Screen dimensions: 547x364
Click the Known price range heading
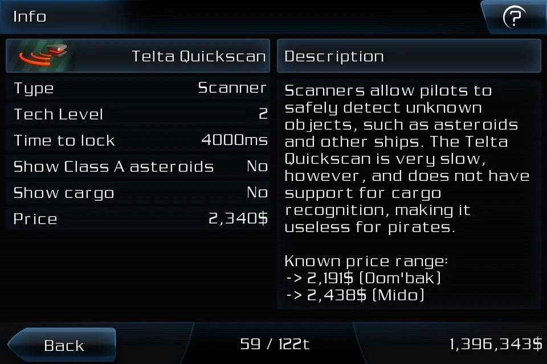366,262
